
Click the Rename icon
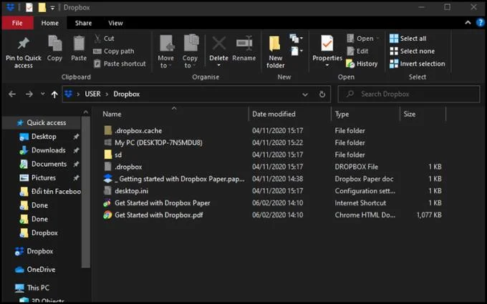pyautogui.click(x=244, y=44)
